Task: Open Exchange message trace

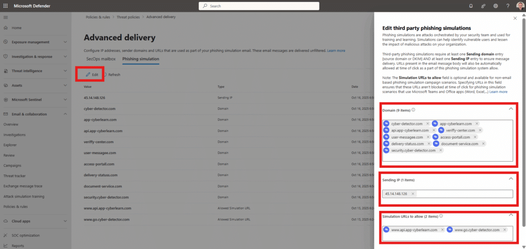Action: point(23,186)
